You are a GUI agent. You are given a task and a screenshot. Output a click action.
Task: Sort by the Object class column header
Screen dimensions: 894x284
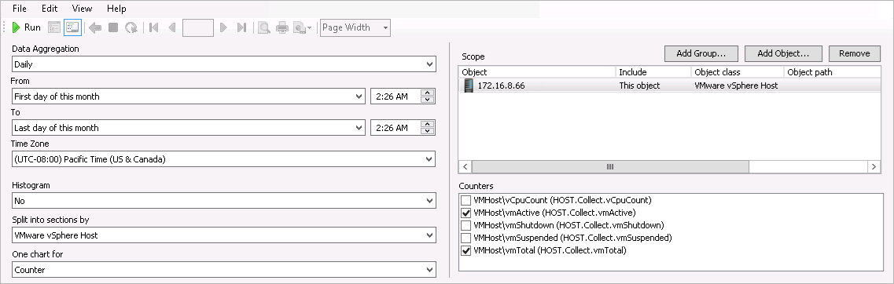coord(738,72)
